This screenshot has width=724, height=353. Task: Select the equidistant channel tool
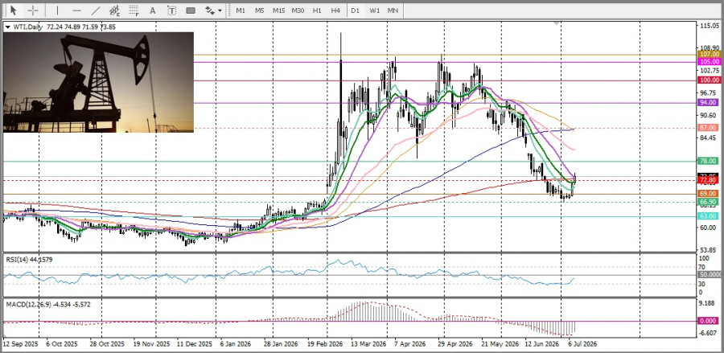[x=114, y=10]
